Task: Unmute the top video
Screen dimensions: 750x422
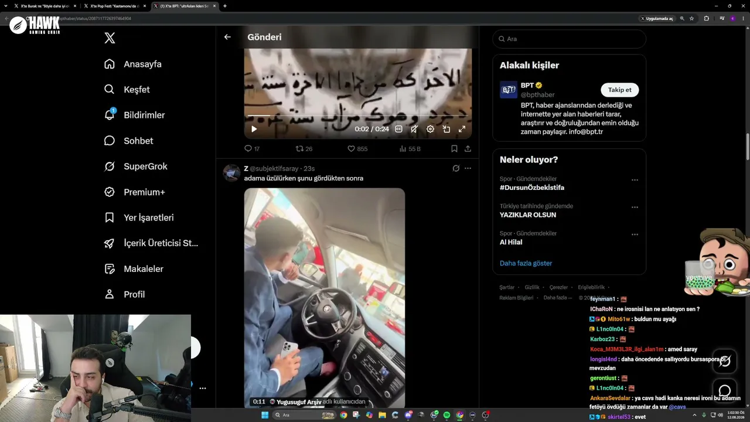Action: point(414,129)
